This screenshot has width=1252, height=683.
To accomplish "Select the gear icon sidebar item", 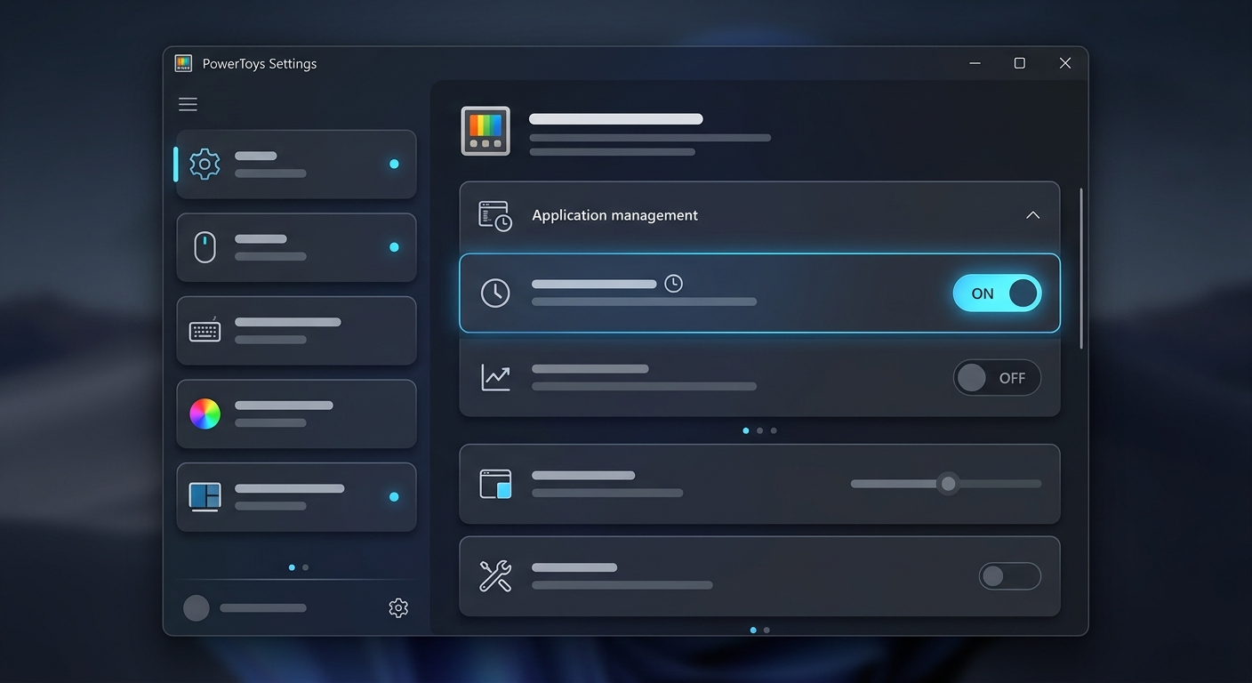I will pyautogui.click(x=296, y=165).
